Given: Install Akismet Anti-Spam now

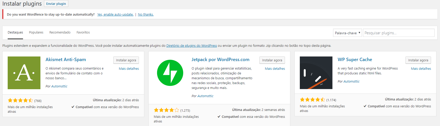Looking at the screenshot, I should click(x=126, y=60).
